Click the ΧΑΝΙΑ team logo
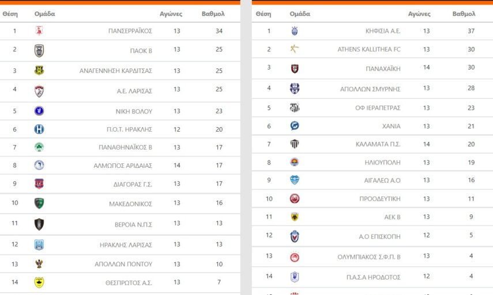This screenshot has height=295, width=493. 295,126
